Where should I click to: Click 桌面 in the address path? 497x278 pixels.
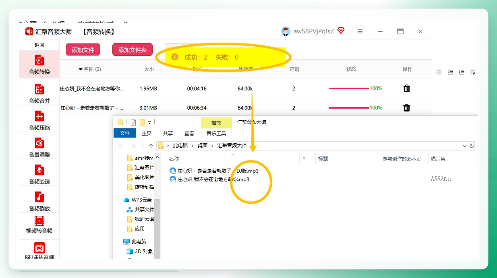(x=203, y=146)
